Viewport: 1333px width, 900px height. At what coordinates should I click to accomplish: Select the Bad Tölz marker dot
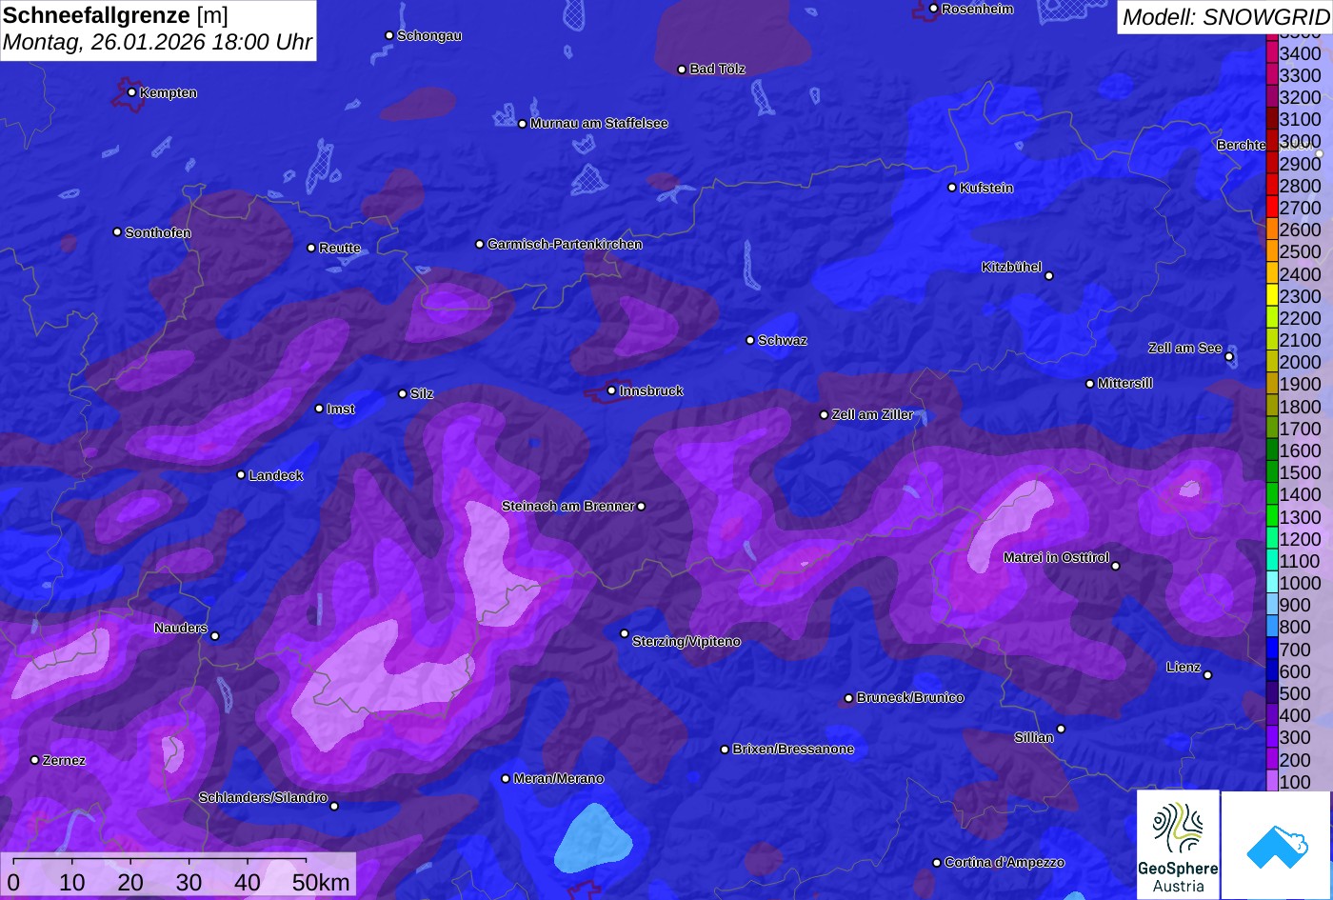point(682,70)
